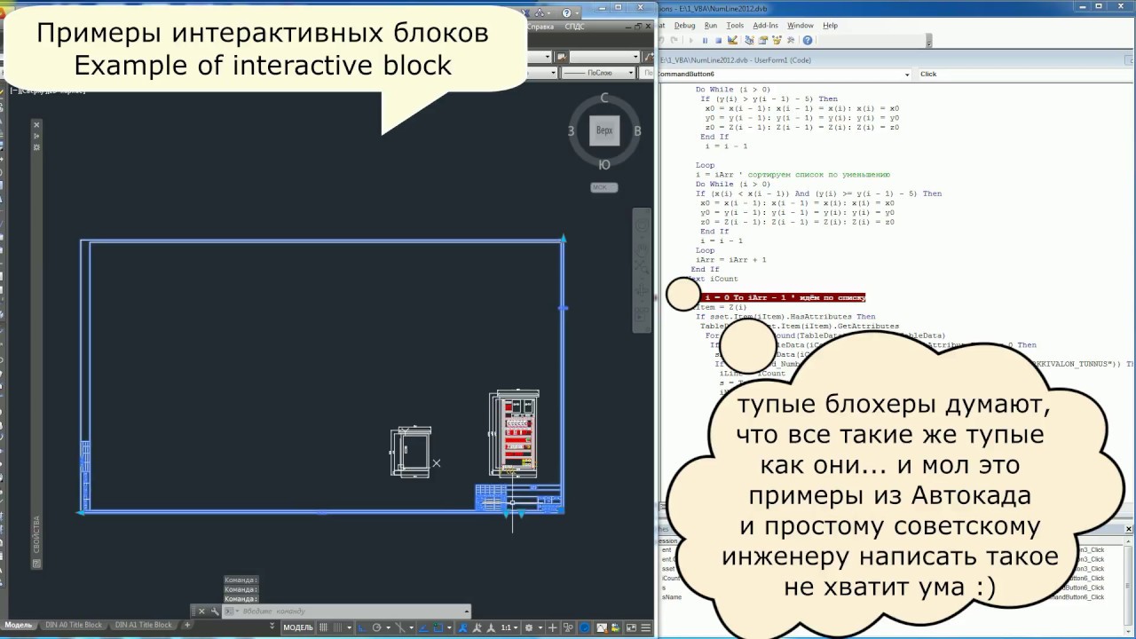Open the Add-Ins menu in VBA editor

[x=765, y=26]
